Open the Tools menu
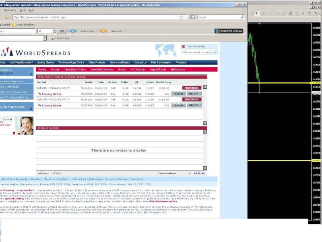Viewport: 322px width, 242px height. tap(23, 10)
